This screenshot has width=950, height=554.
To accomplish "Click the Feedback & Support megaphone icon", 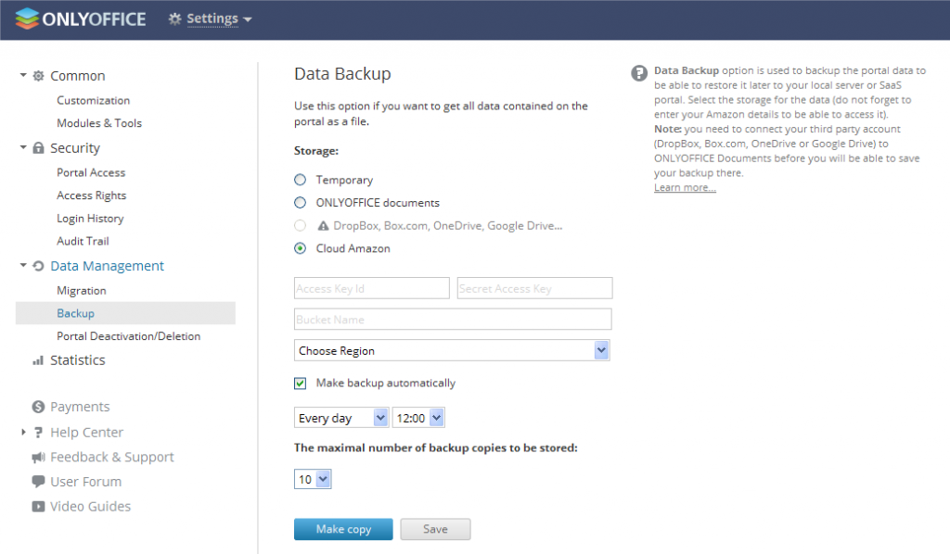I will click(x=38, y=458).
